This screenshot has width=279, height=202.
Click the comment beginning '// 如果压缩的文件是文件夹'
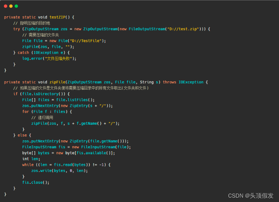[x=81, y=88]
